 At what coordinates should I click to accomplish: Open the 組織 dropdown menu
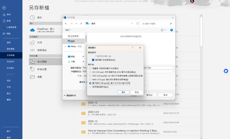(x=68, y=30)
